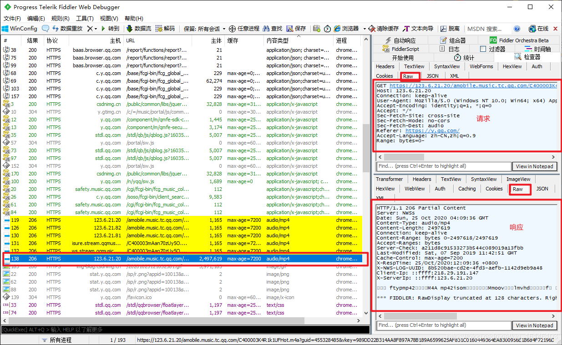
Task: Click the Referer https://y.qq.com/ link
Action: pyautogui.click(x=432, y=130)
